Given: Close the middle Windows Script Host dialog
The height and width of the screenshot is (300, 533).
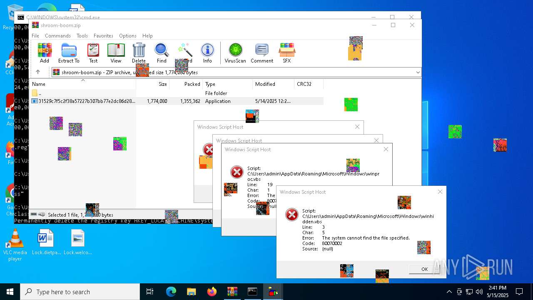Looking at the screenshot, I should [376, 140].
